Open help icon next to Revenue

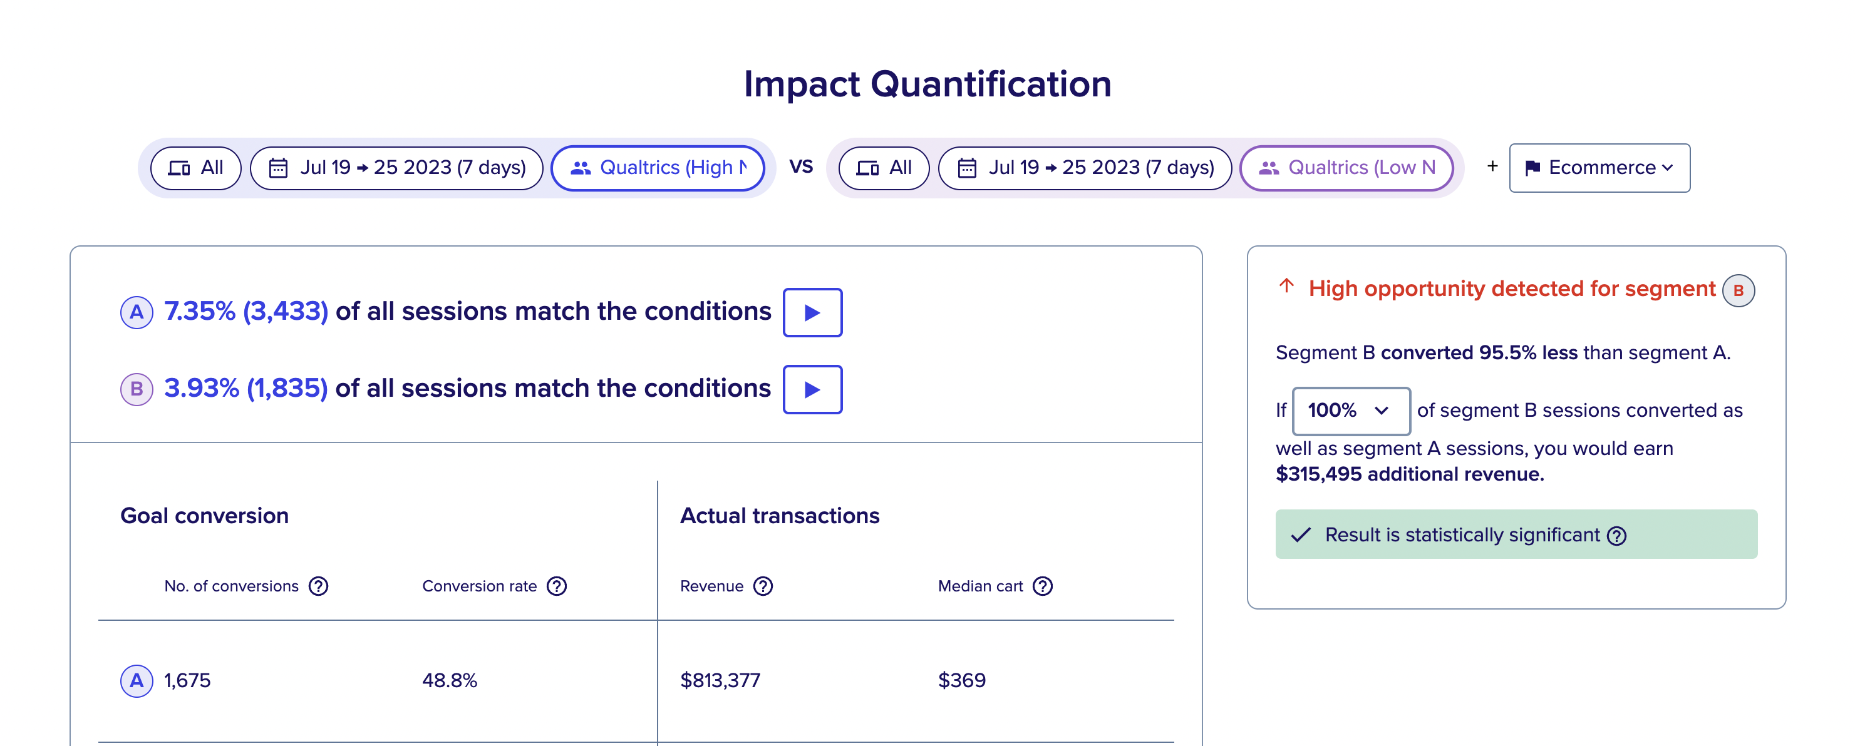pos(763,586)
